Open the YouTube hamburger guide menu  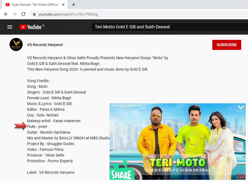[10, 27]
